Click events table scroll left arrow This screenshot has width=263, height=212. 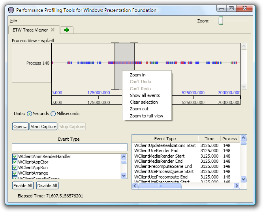[135, 186]
